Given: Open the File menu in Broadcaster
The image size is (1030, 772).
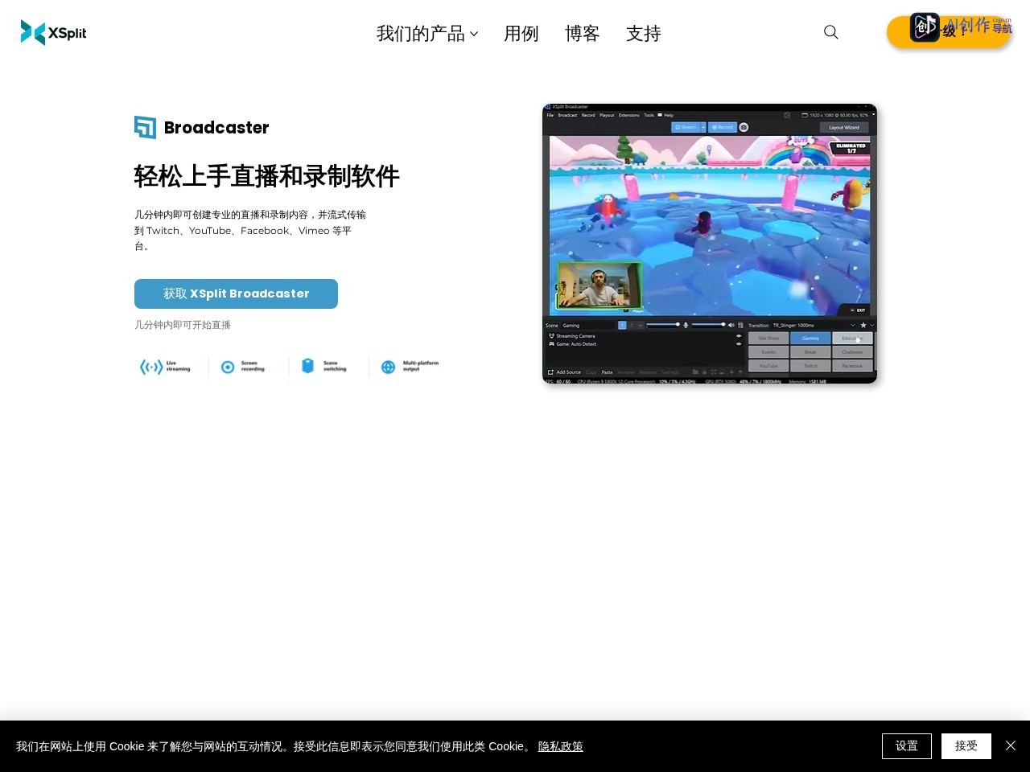Looking at the screenshot, I should click(x=550, y=115).
